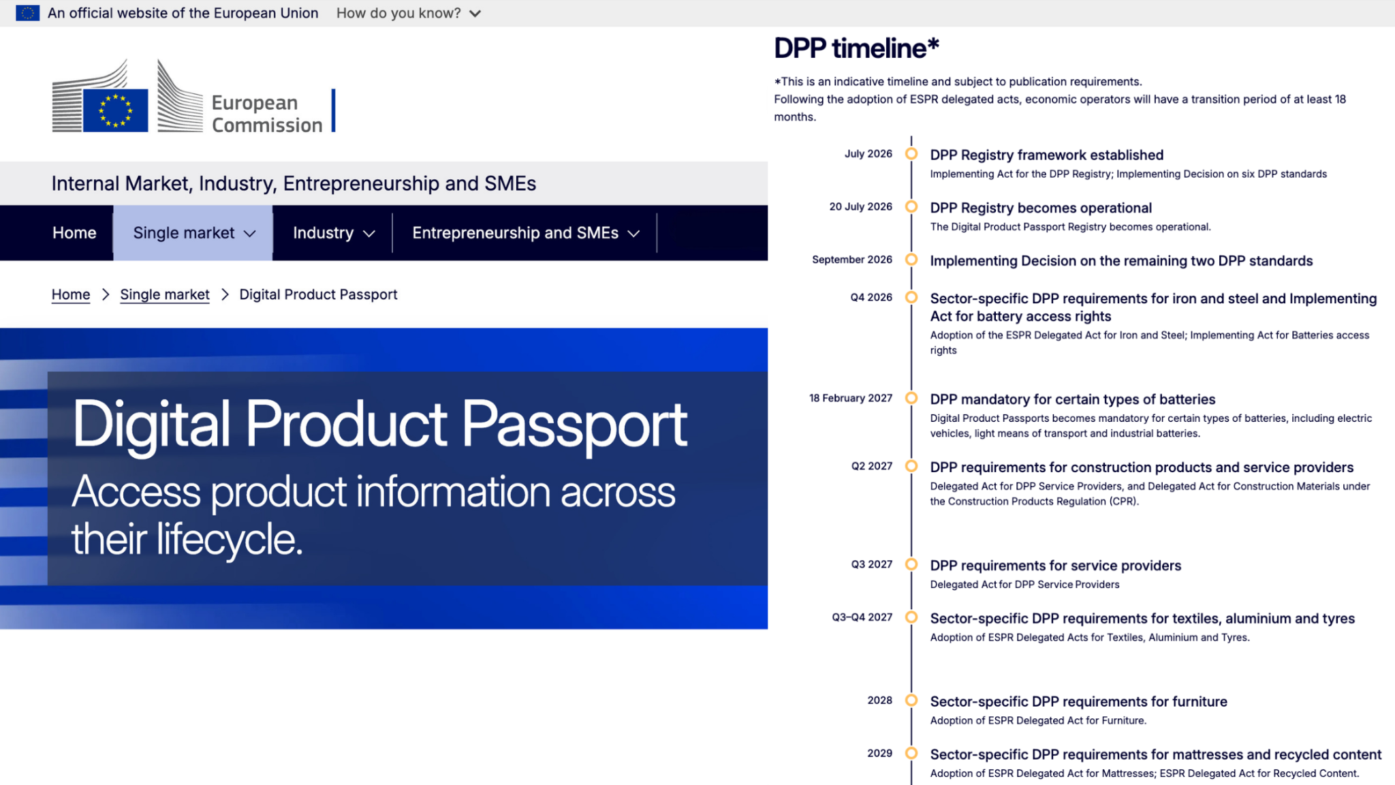Select the 20 July 2026 timeline marker
This screenshot has width=1395, height=785.
point(911,206)
